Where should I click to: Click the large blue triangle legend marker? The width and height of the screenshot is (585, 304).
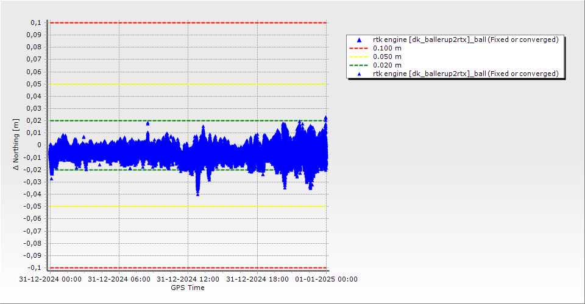coord(359,40)
